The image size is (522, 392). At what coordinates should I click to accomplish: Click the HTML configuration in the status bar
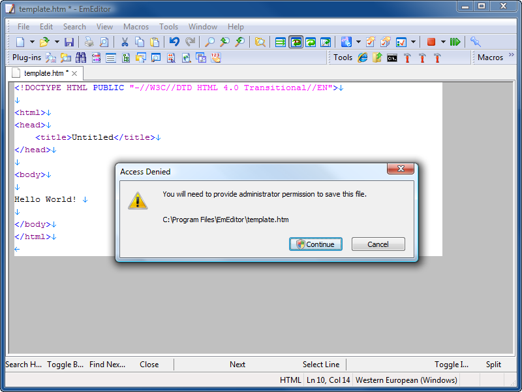pos(290,380)
